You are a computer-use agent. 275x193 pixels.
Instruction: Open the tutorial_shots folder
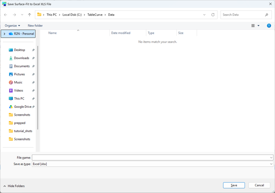[x=23, y=131]
